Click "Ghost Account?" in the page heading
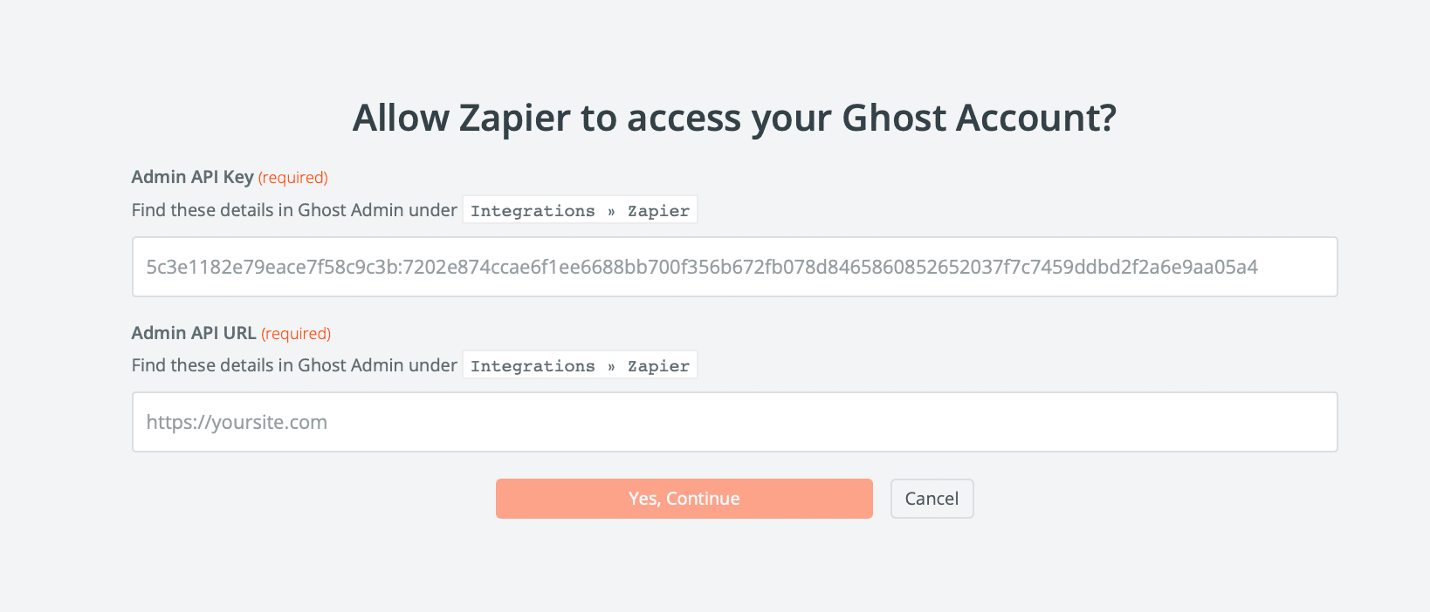This screenshot has width=1430, height=612. click(x=979, y=119)
